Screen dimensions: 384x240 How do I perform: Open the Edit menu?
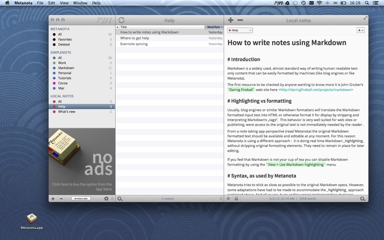coord(51,3)
